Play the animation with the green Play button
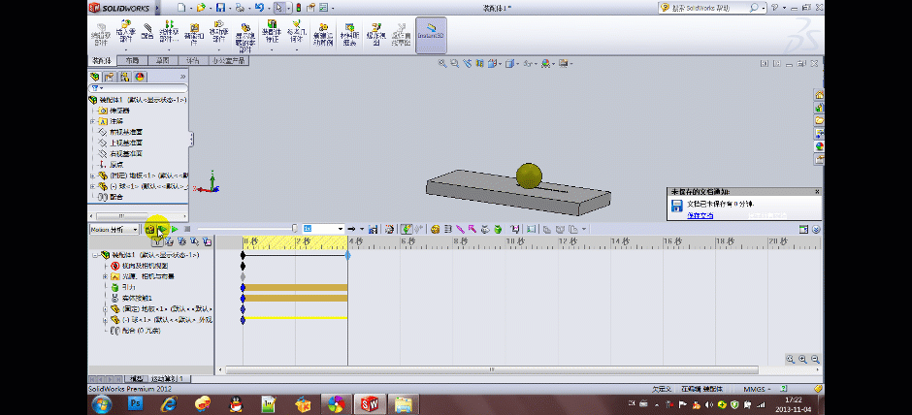The image size is (912, 415). 175,230
